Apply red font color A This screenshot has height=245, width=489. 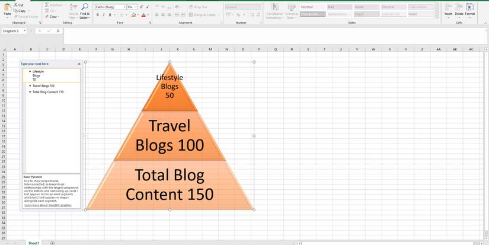click(143, 15)
